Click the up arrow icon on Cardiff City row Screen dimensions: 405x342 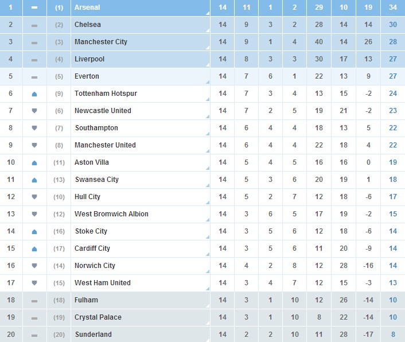tap(34, 249)
